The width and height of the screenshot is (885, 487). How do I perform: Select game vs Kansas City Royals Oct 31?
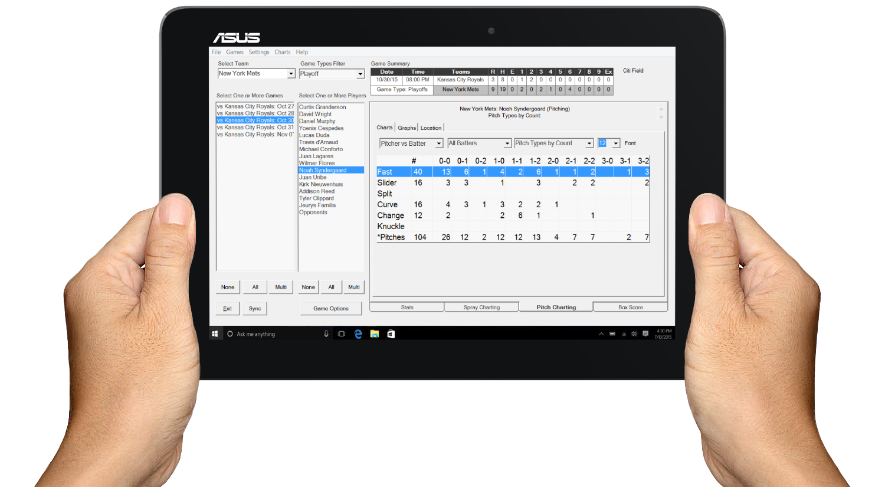tap(255, 128)
